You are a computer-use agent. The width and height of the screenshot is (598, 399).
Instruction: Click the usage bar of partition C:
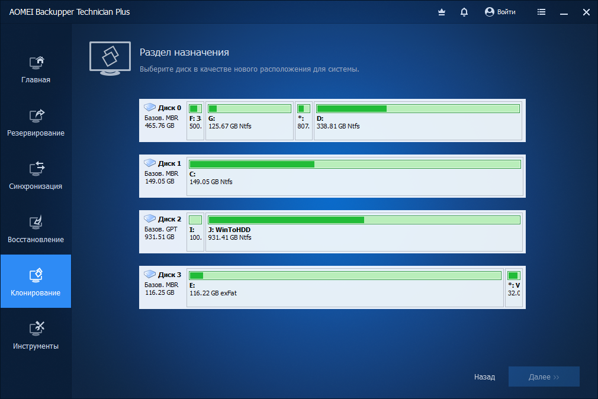pyautogui.click(x=355, y=165)
